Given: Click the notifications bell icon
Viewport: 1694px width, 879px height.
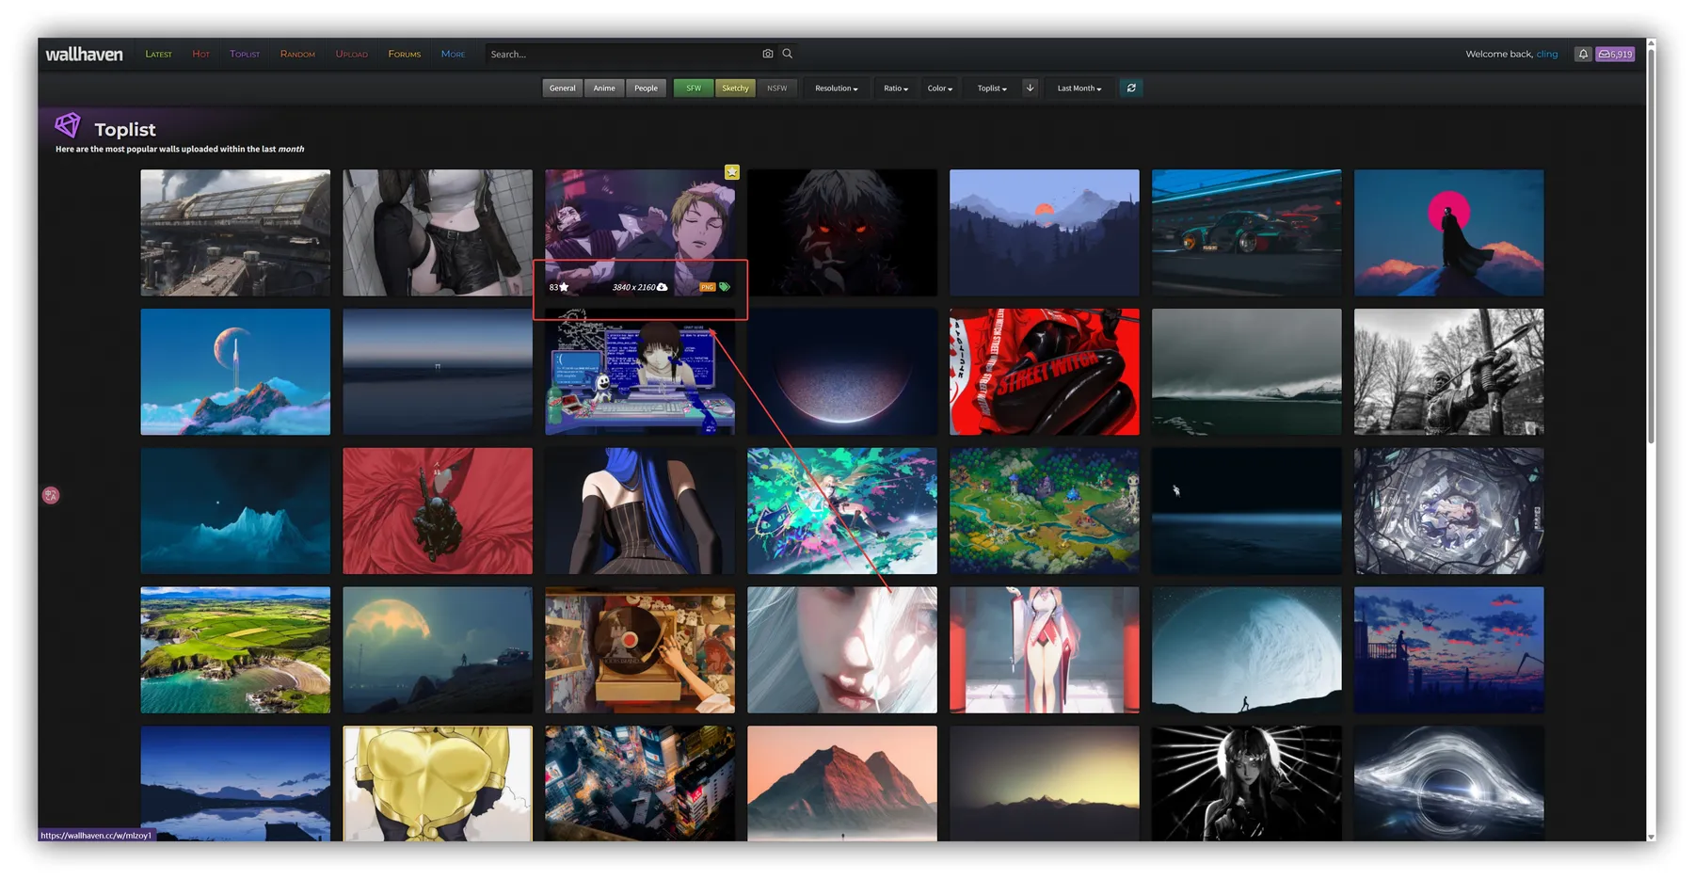Looking at the screenshot, I should [1583, 54].
